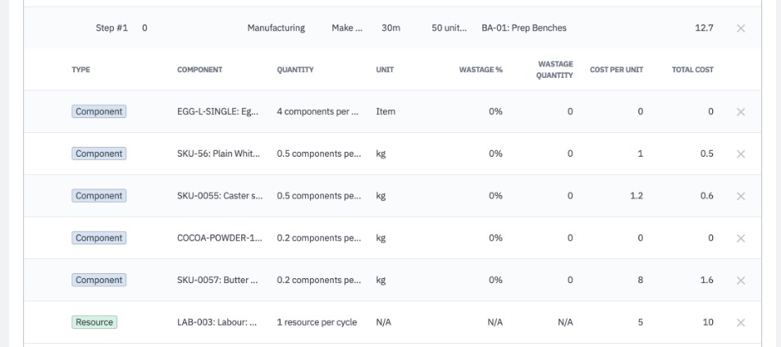Remove the LAB-003 Labour resource row
Image resolution: width=781 pixels, height=347 pixels.
[741, 322]
